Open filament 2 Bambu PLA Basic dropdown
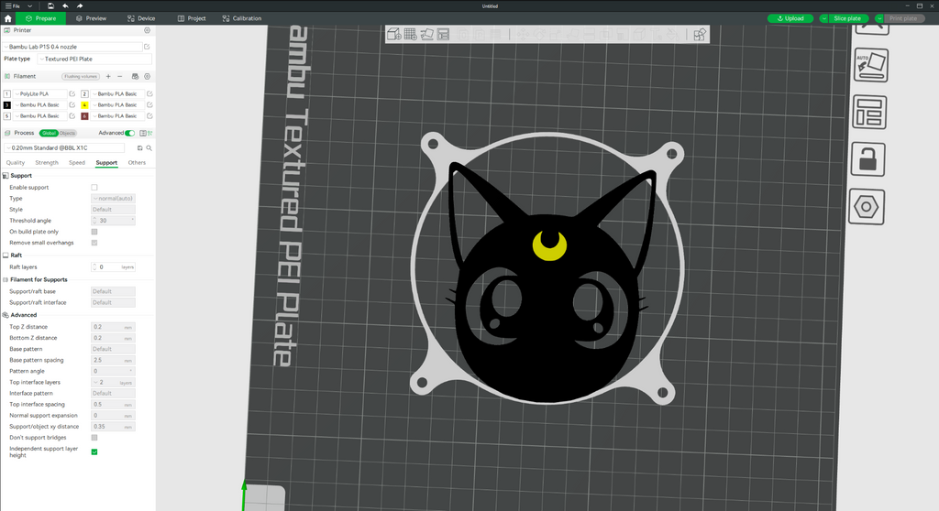 click(117, 94)
